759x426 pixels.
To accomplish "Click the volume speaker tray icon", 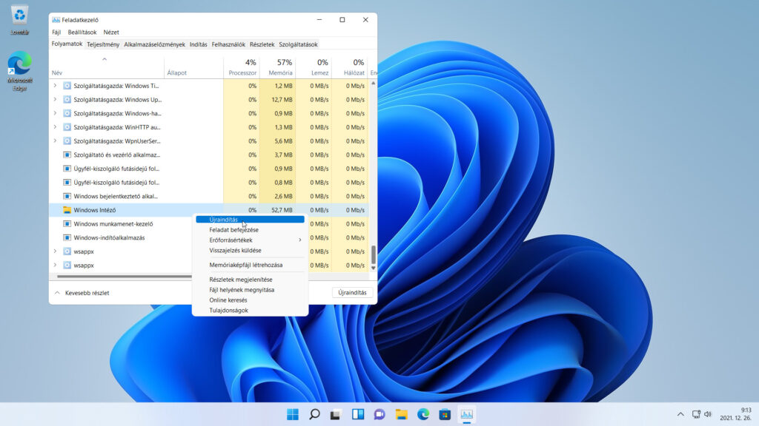I will pos(708,414).
